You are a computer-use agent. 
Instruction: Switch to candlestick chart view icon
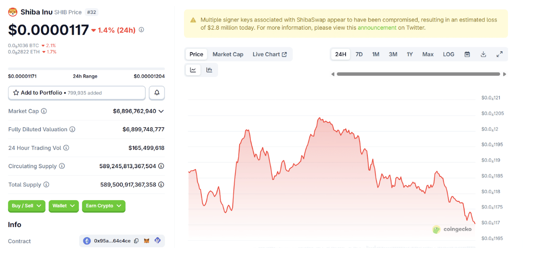click(x=209, y=70)
